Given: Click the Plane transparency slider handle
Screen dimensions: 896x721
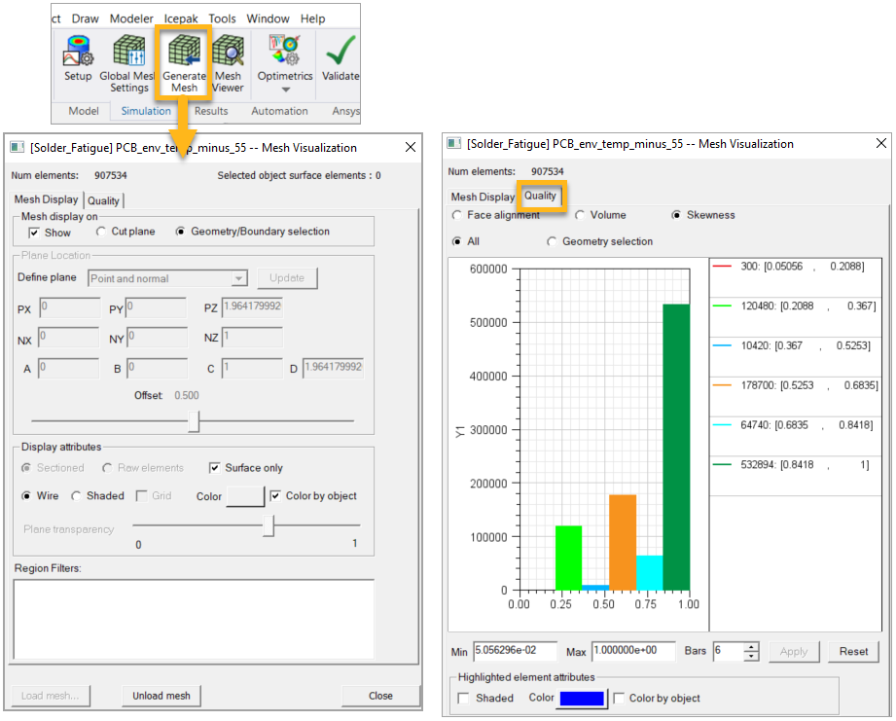Looking at the screenshot, I should click(x=269, y=526).
